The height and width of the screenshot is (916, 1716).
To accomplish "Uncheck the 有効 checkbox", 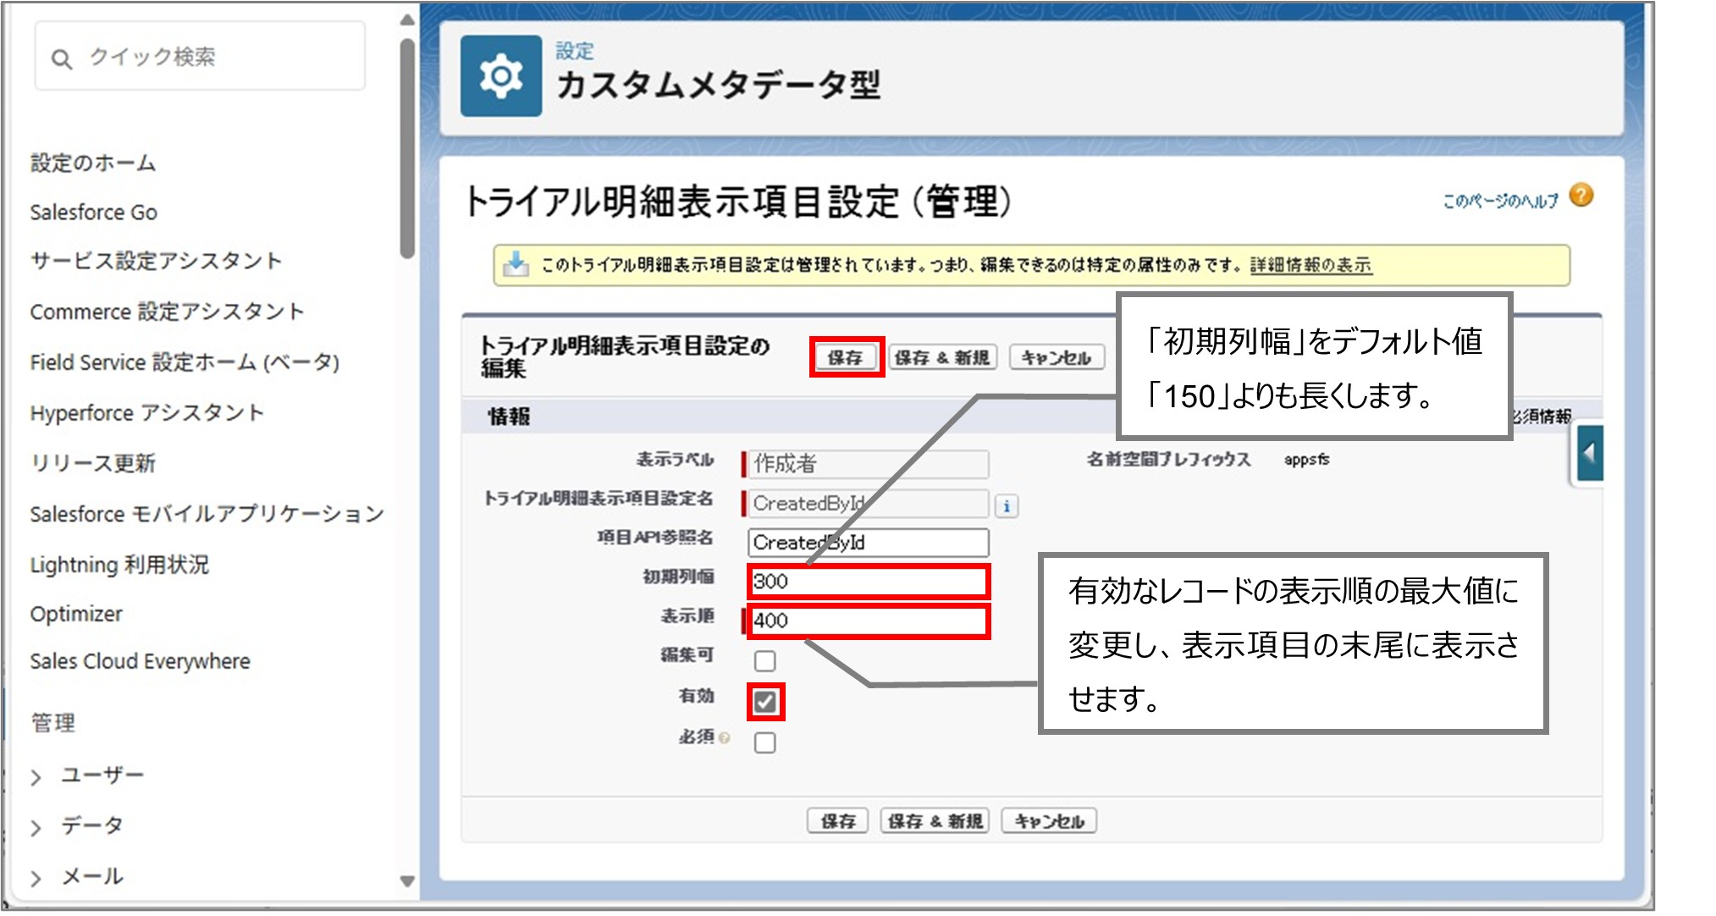I will pos(764,701).
